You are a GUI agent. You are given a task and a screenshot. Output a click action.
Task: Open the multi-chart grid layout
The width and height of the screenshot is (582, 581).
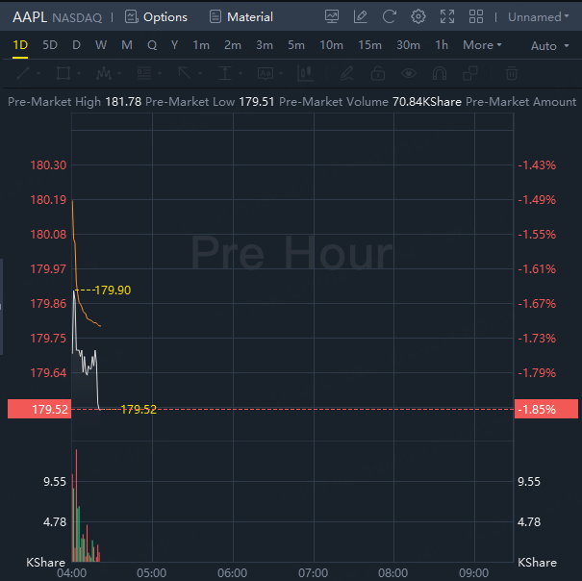(475, 16)
